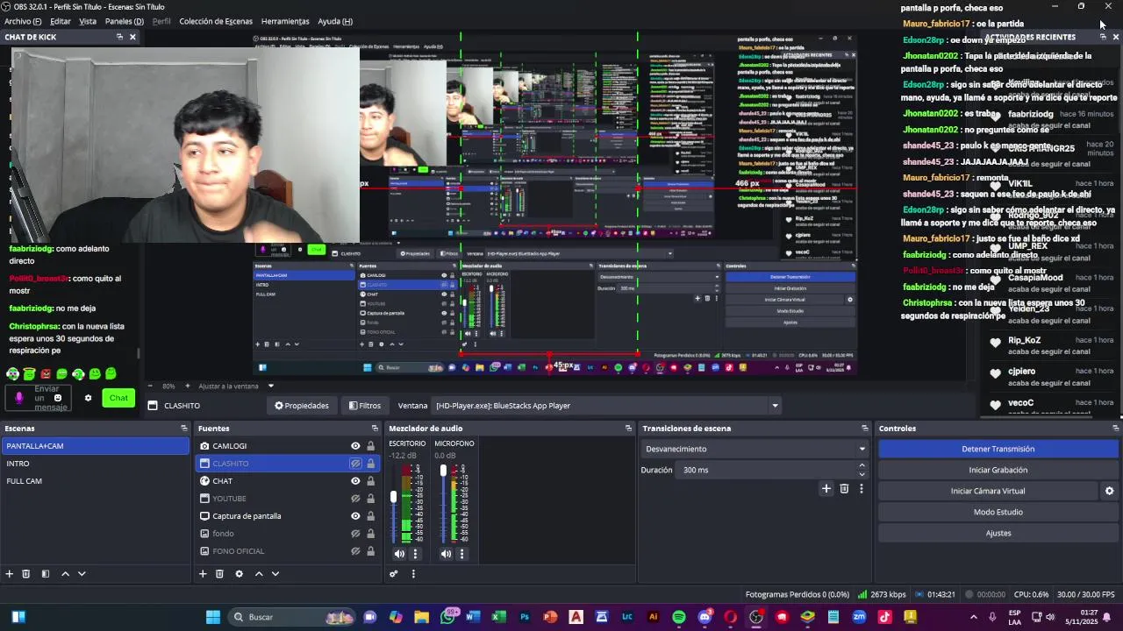Screen dimensions: 1123x631
Task: Add a scene transition with plus icon
Action: (x=826, y=489)
